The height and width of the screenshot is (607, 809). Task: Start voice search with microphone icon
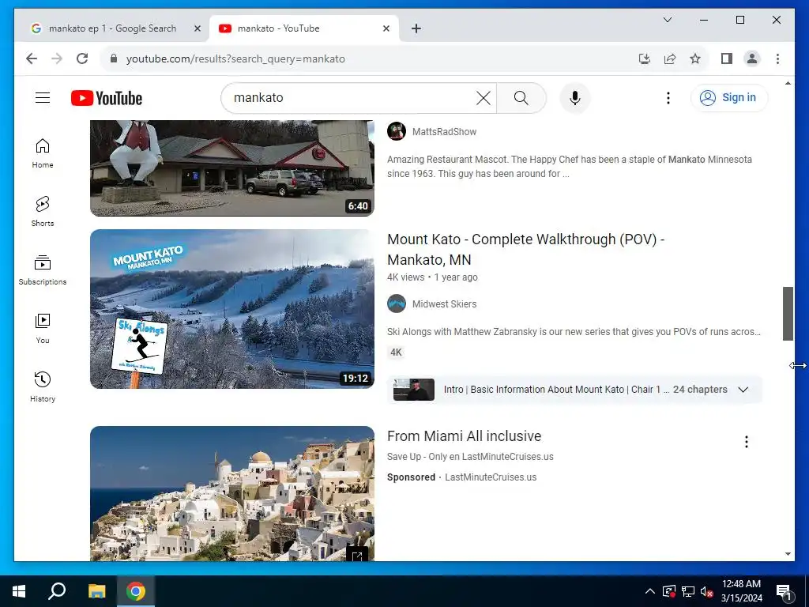pyautogui.click(x=575, y=98)
